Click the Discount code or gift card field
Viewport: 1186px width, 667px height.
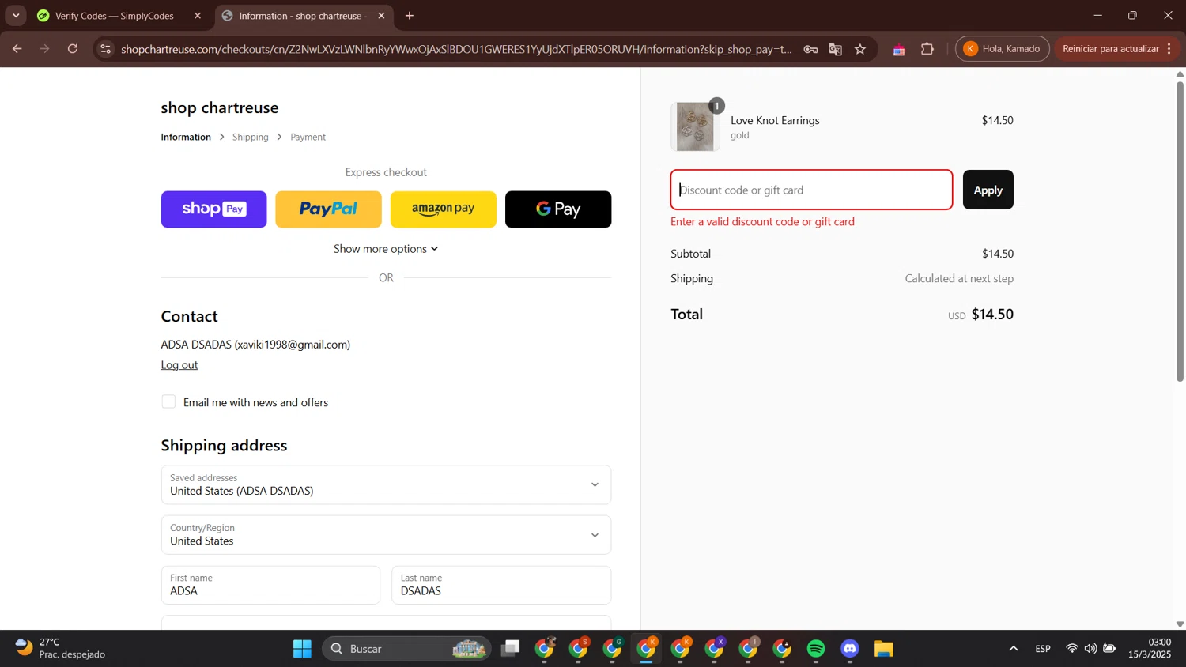811,190
